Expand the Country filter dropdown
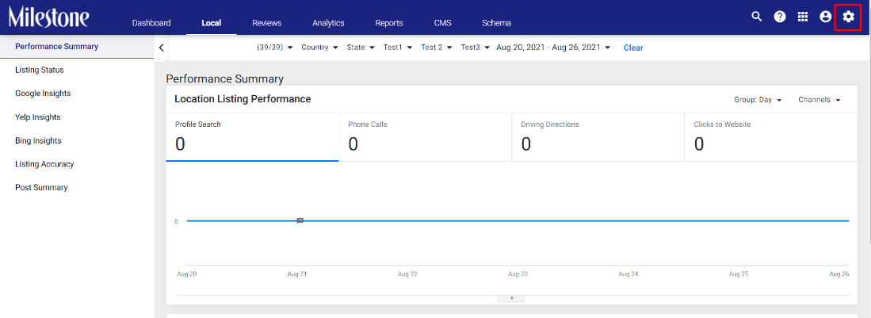The height and width of the screenshot is (318, 871). 319,48
